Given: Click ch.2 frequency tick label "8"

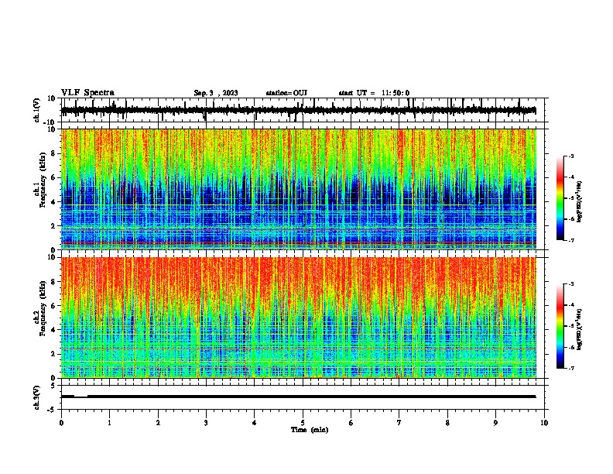Looking at the screenshot, I should pos(54,282).
